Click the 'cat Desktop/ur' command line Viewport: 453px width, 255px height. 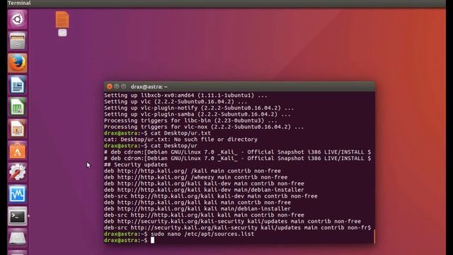[151, 146]
